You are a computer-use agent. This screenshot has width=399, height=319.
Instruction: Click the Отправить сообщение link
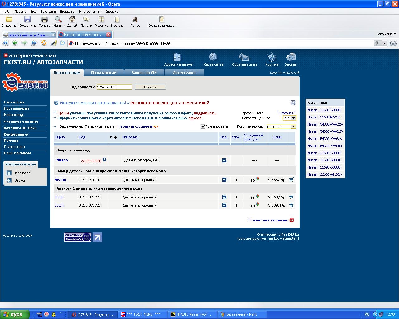tap(135, 126)
